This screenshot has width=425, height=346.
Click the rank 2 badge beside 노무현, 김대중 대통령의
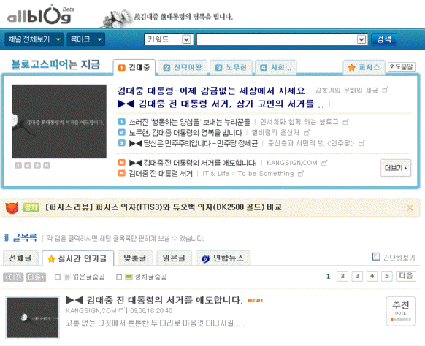click(122, 133)
